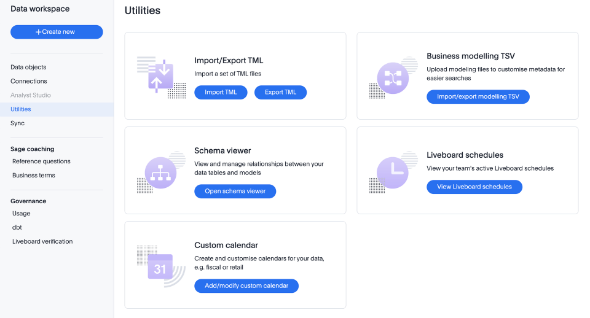Go to Data objects in sidebar
The image size is (590, 318).
pyautogui.click(x=28, y=67)
